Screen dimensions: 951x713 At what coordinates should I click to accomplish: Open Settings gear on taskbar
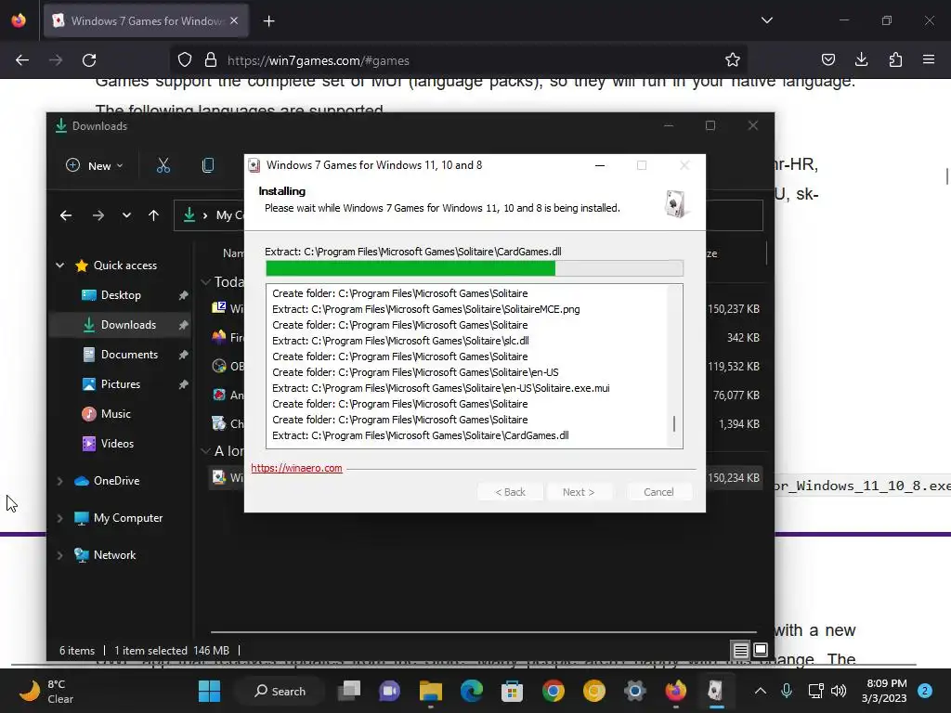635,691
